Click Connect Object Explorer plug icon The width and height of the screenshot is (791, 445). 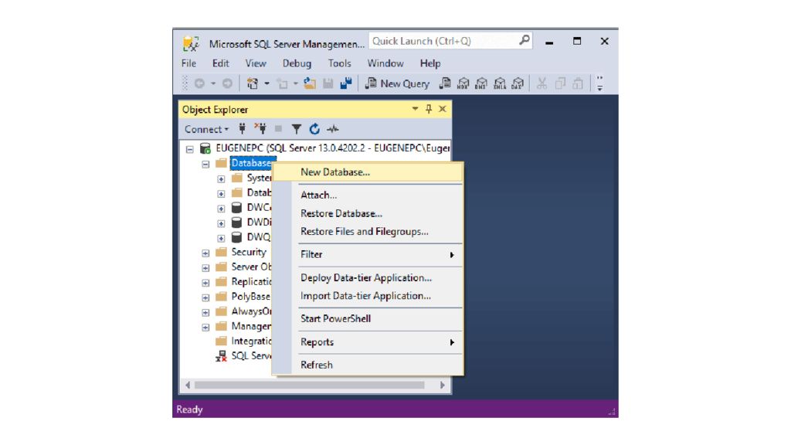[242, 129]
